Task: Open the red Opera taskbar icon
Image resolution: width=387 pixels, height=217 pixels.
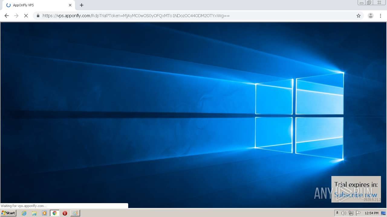Action: coord(65,213)
